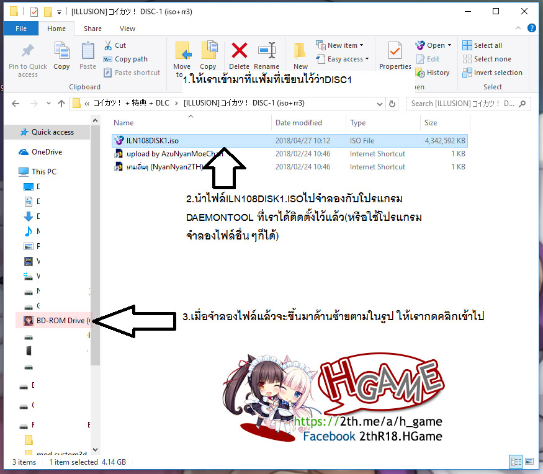Click Select all in the ribbon
Image resolution: width=543 pixels, height=474 pixels.
482,45
